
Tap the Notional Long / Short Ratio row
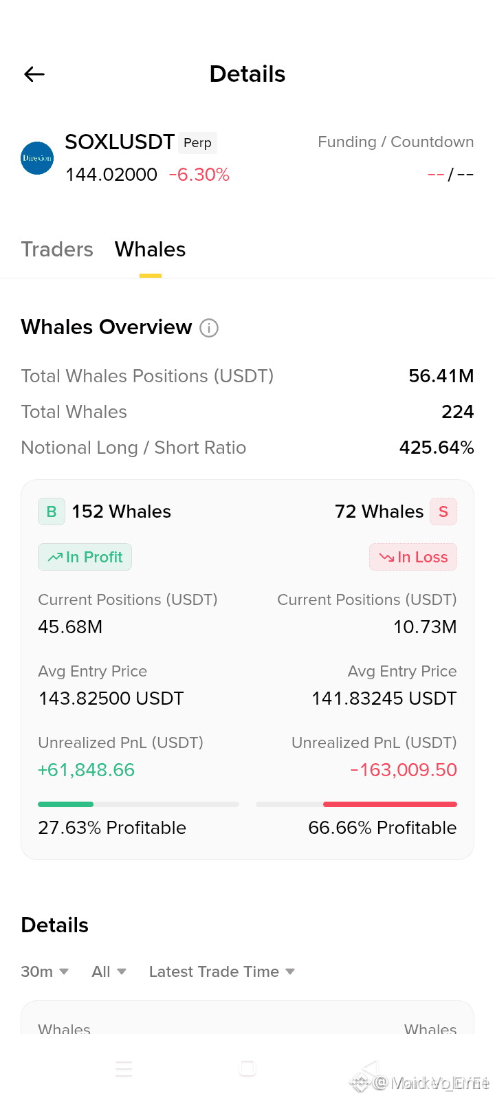(247, 448)
